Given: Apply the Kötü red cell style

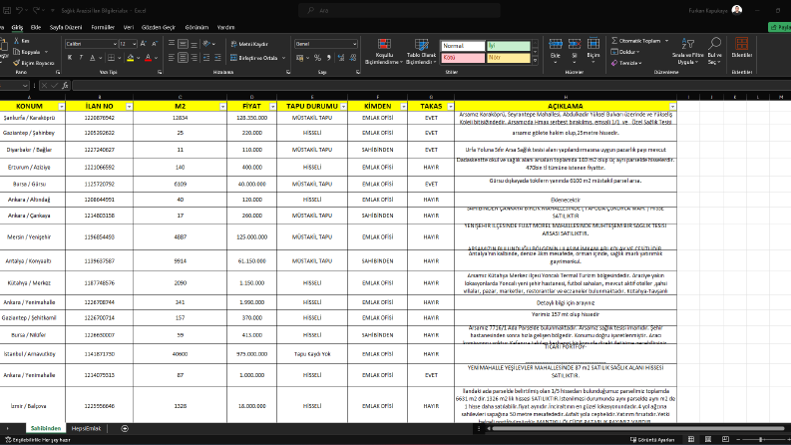Looking at the screenshot, I should coord(463,58).
